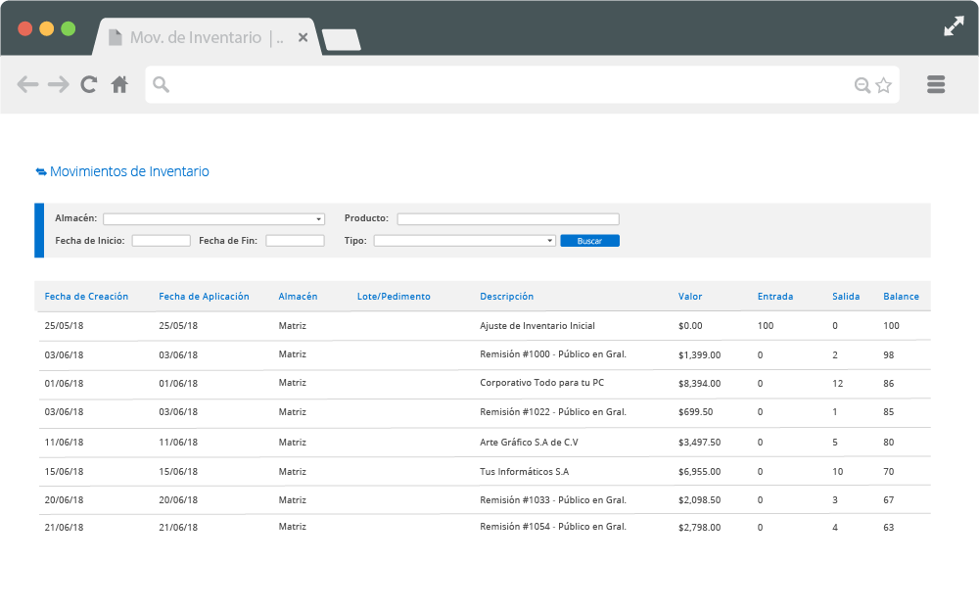
Task: Click creation date 11/06/18
Action: [x=64, y=442]
